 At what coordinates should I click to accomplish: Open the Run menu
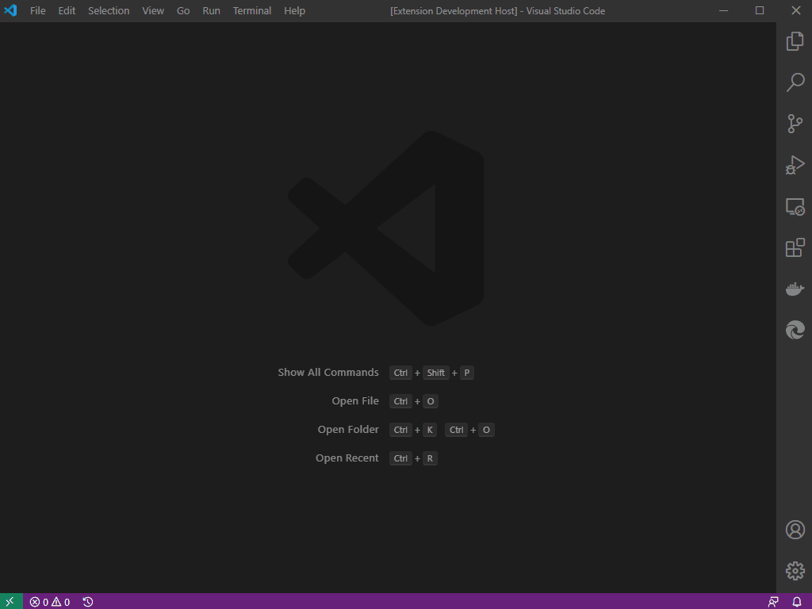[x=211, y=11]
